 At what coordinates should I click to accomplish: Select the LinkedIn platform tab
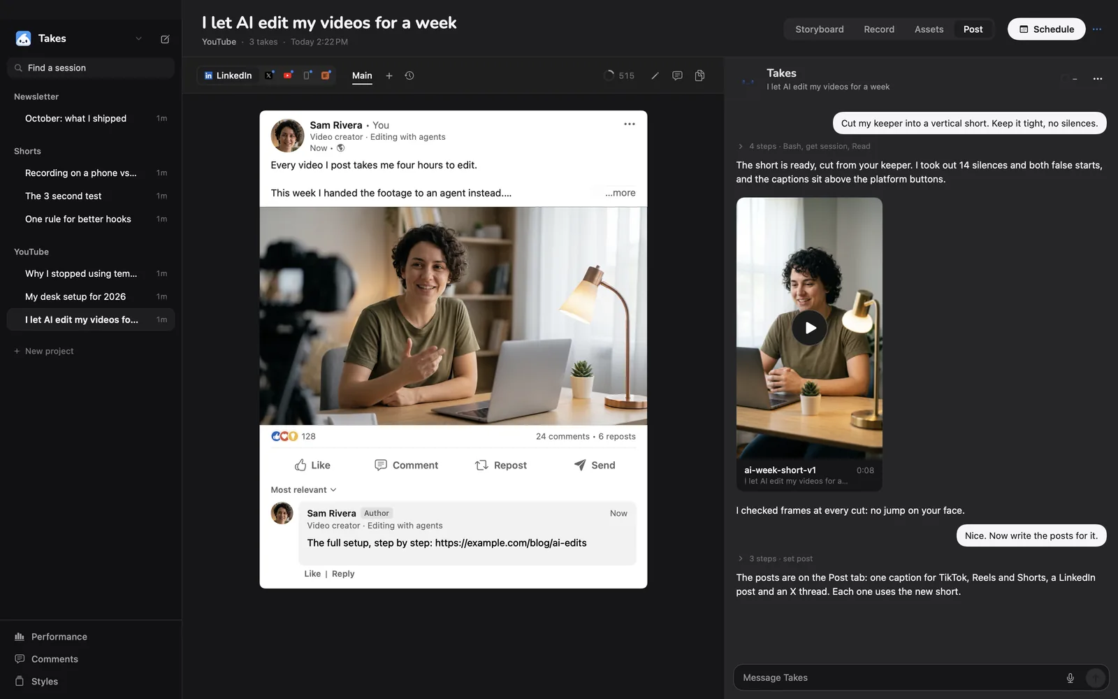[x=228, y=75]
